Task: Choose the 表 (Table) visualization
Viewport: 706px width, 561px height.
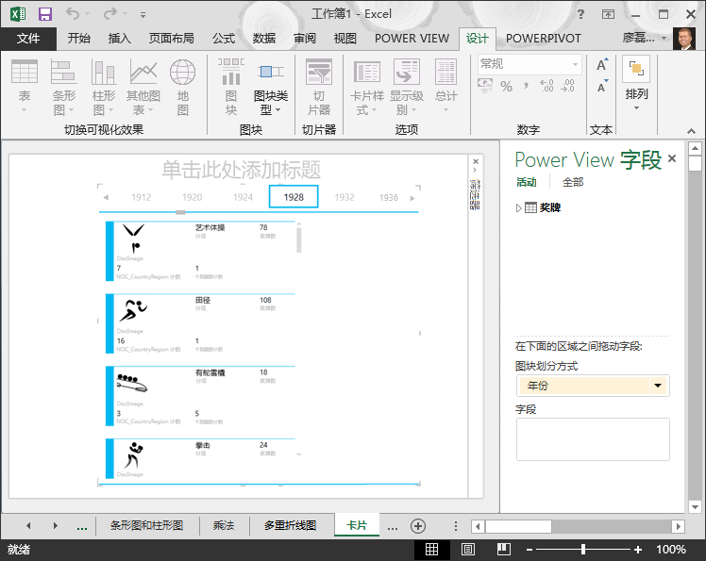Action: point(25,87)
